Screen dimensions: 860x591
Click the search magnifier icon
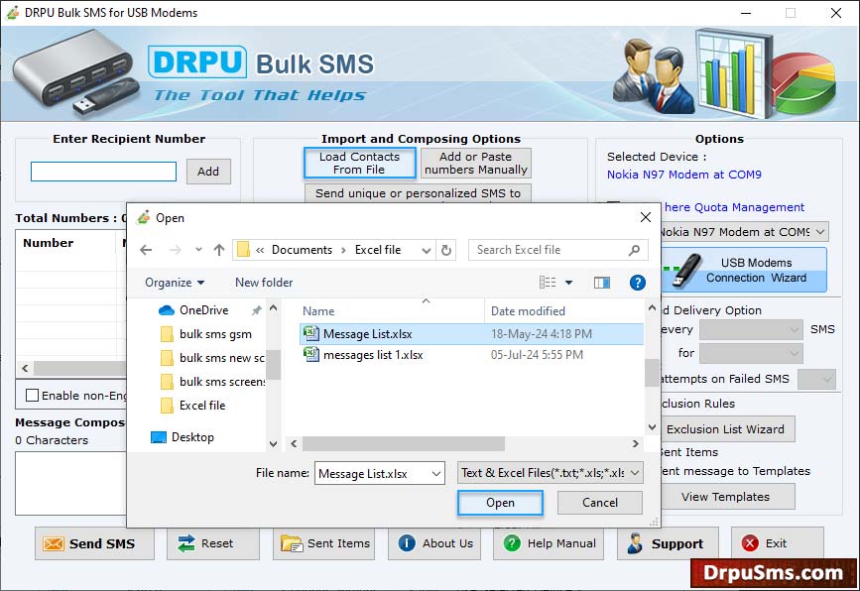[634, 250]
